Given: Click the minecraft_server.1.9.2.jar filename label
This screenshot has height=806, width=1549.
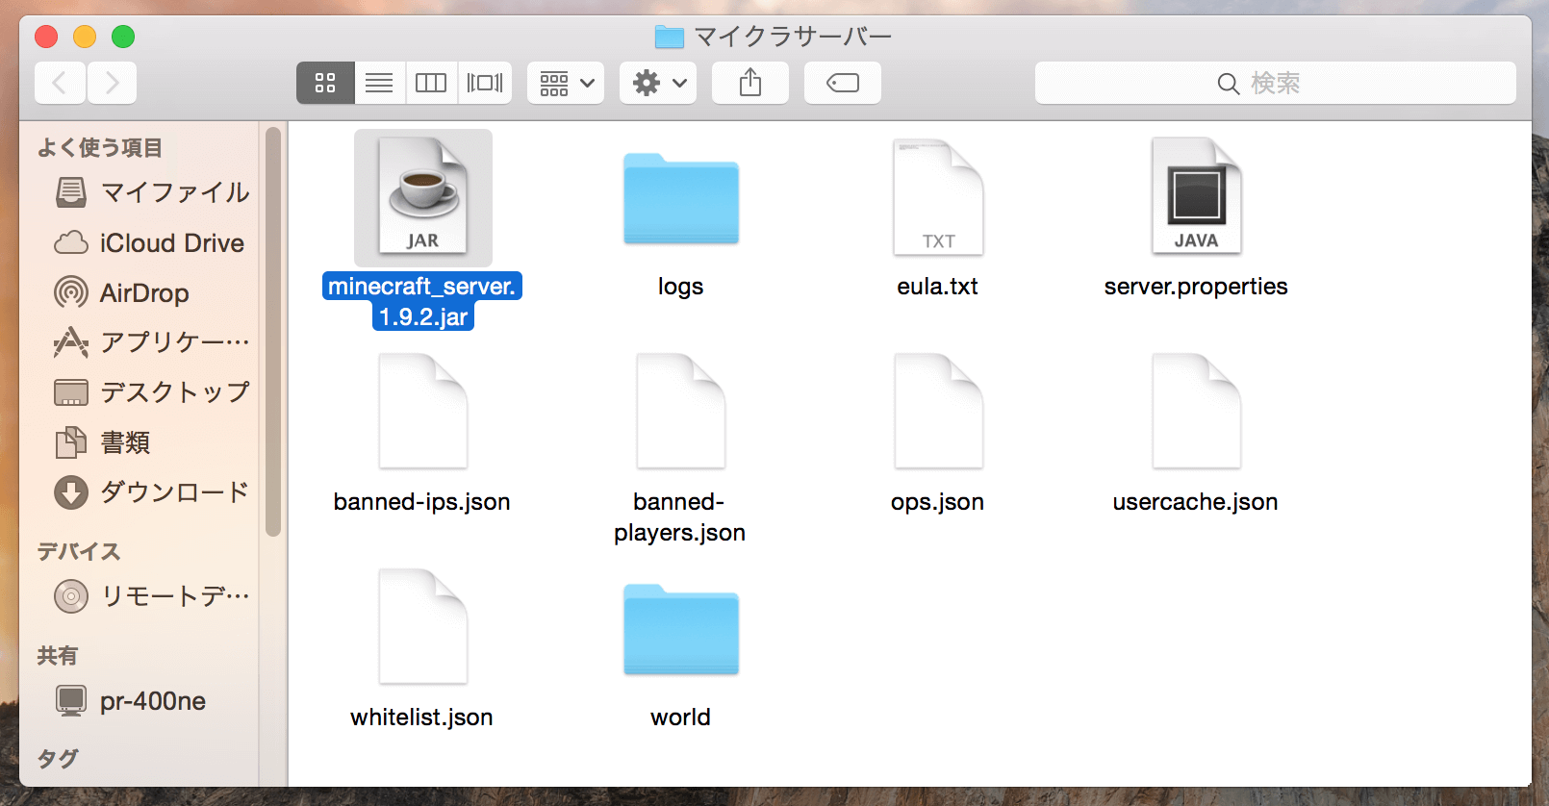Looking at the screenshot, I should click(x=423, y=301).
